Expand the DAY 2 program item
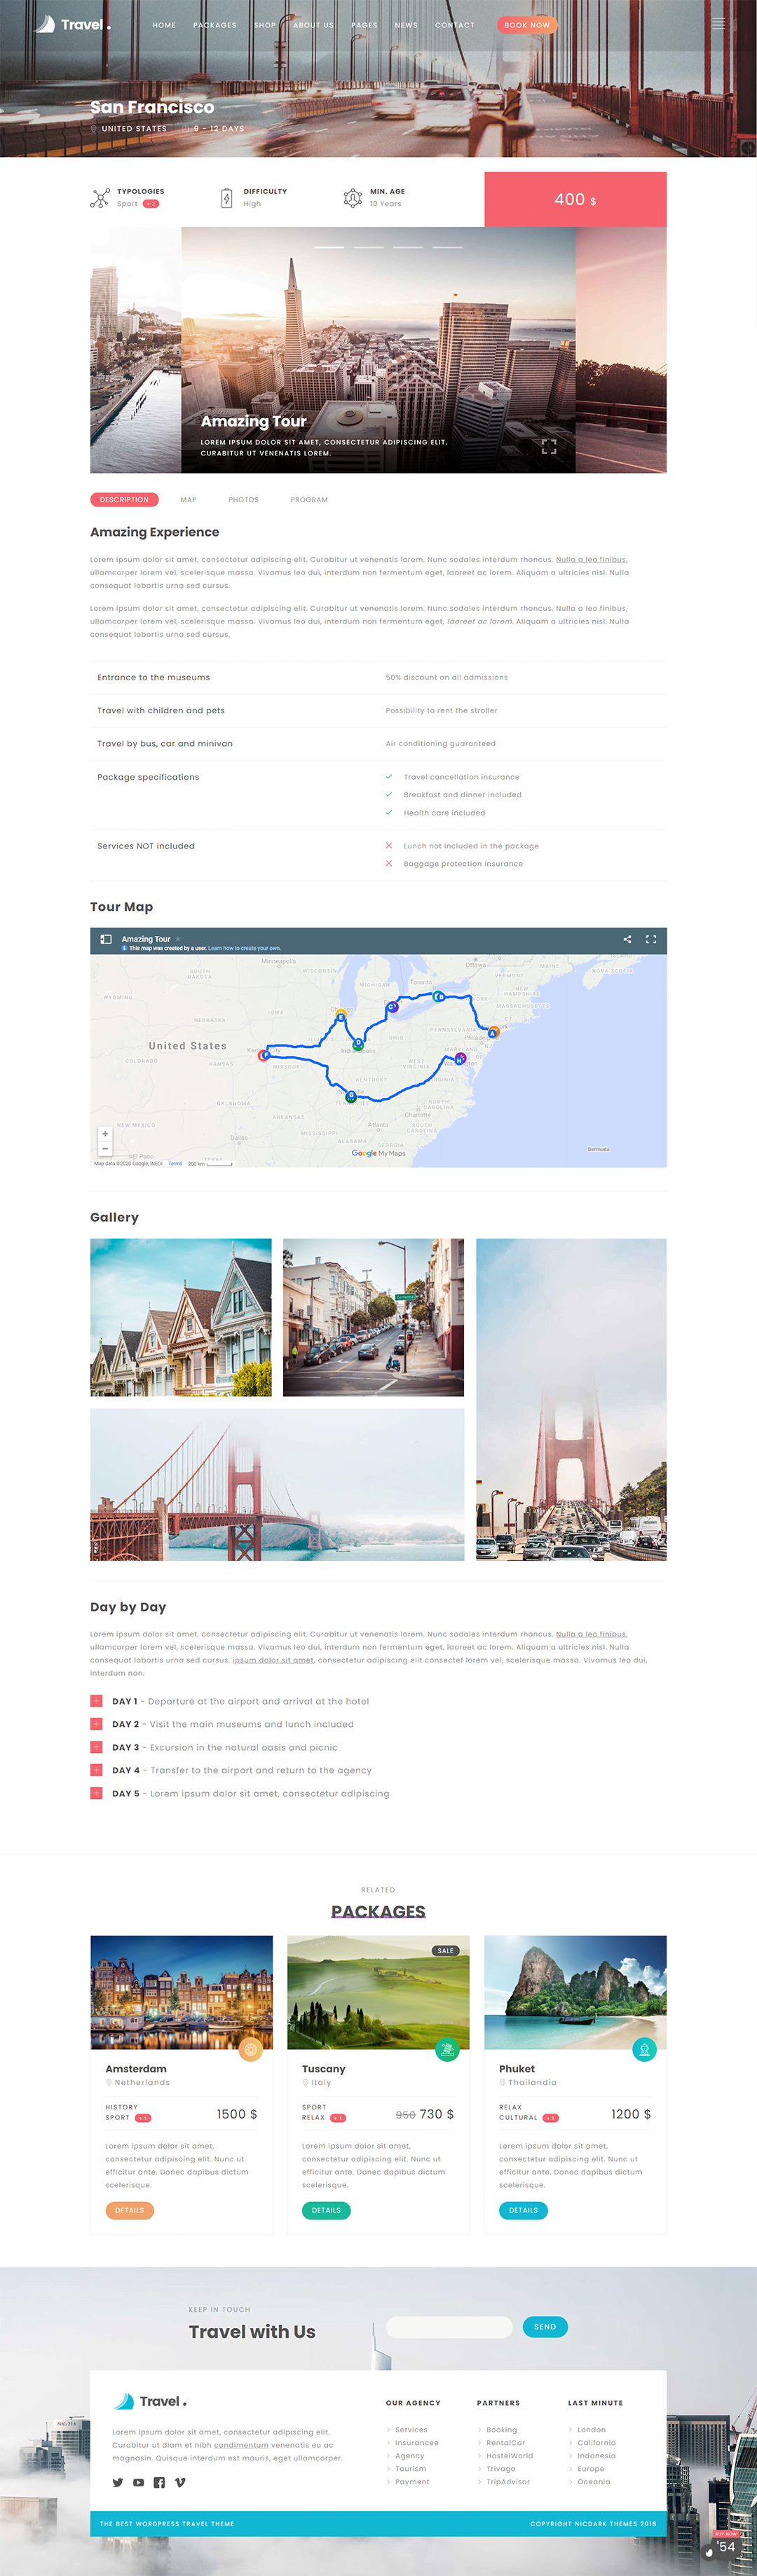Viewport: 757px width, 2576px height. point(96,1724)
